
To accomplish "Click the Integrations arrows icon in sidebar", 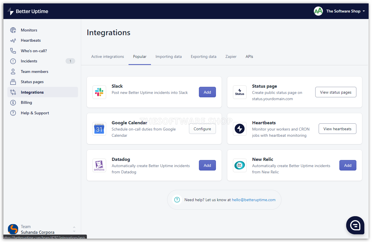I will pyautogui.click(x=13, y=92).
